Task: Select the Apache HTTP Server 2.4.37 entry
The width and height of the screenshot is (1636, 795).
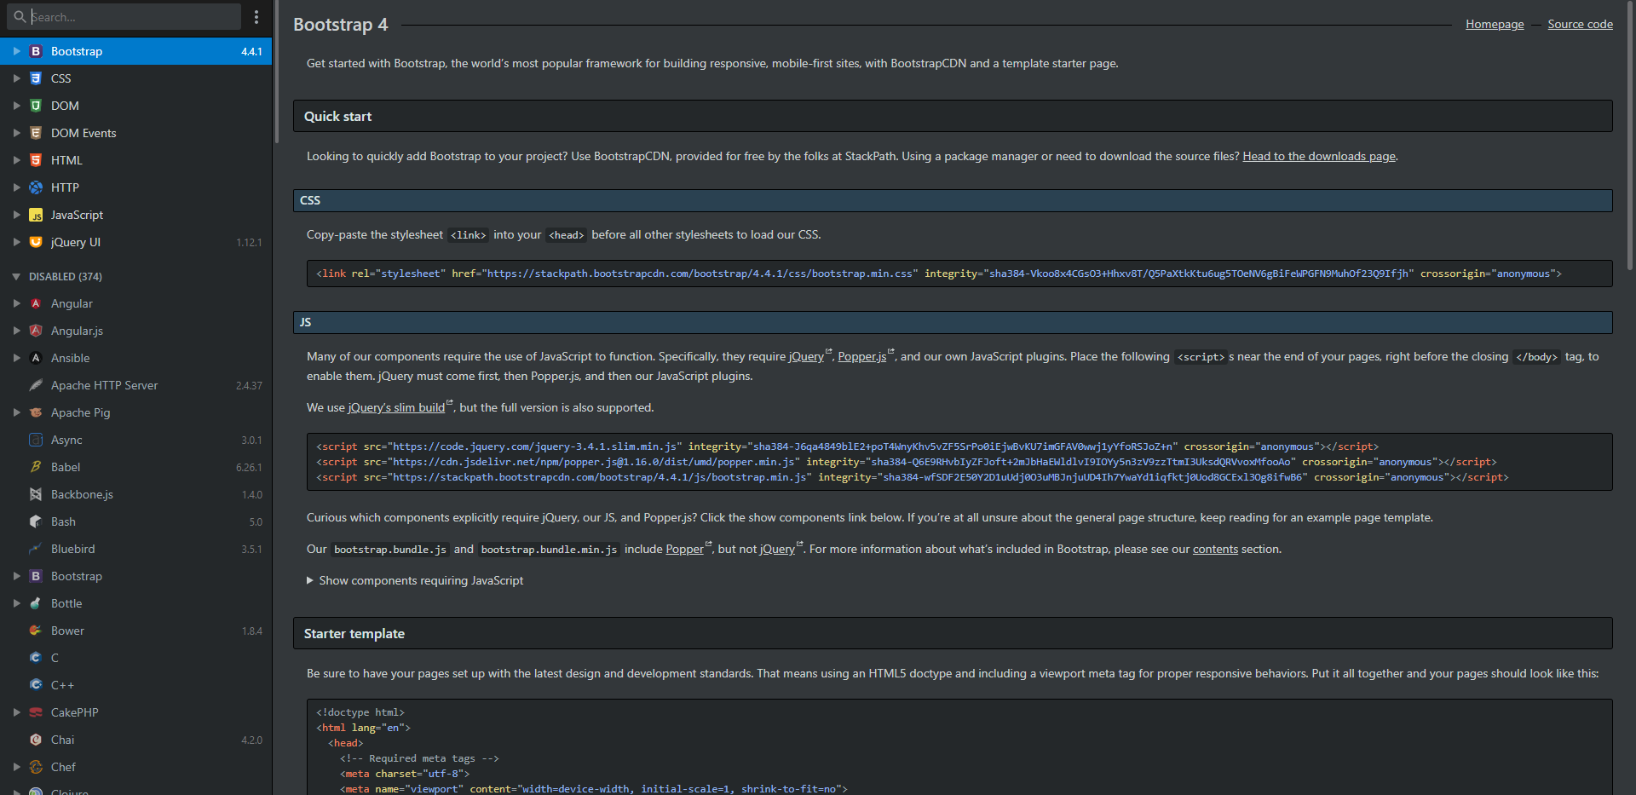Action: [x=136, y=385]
